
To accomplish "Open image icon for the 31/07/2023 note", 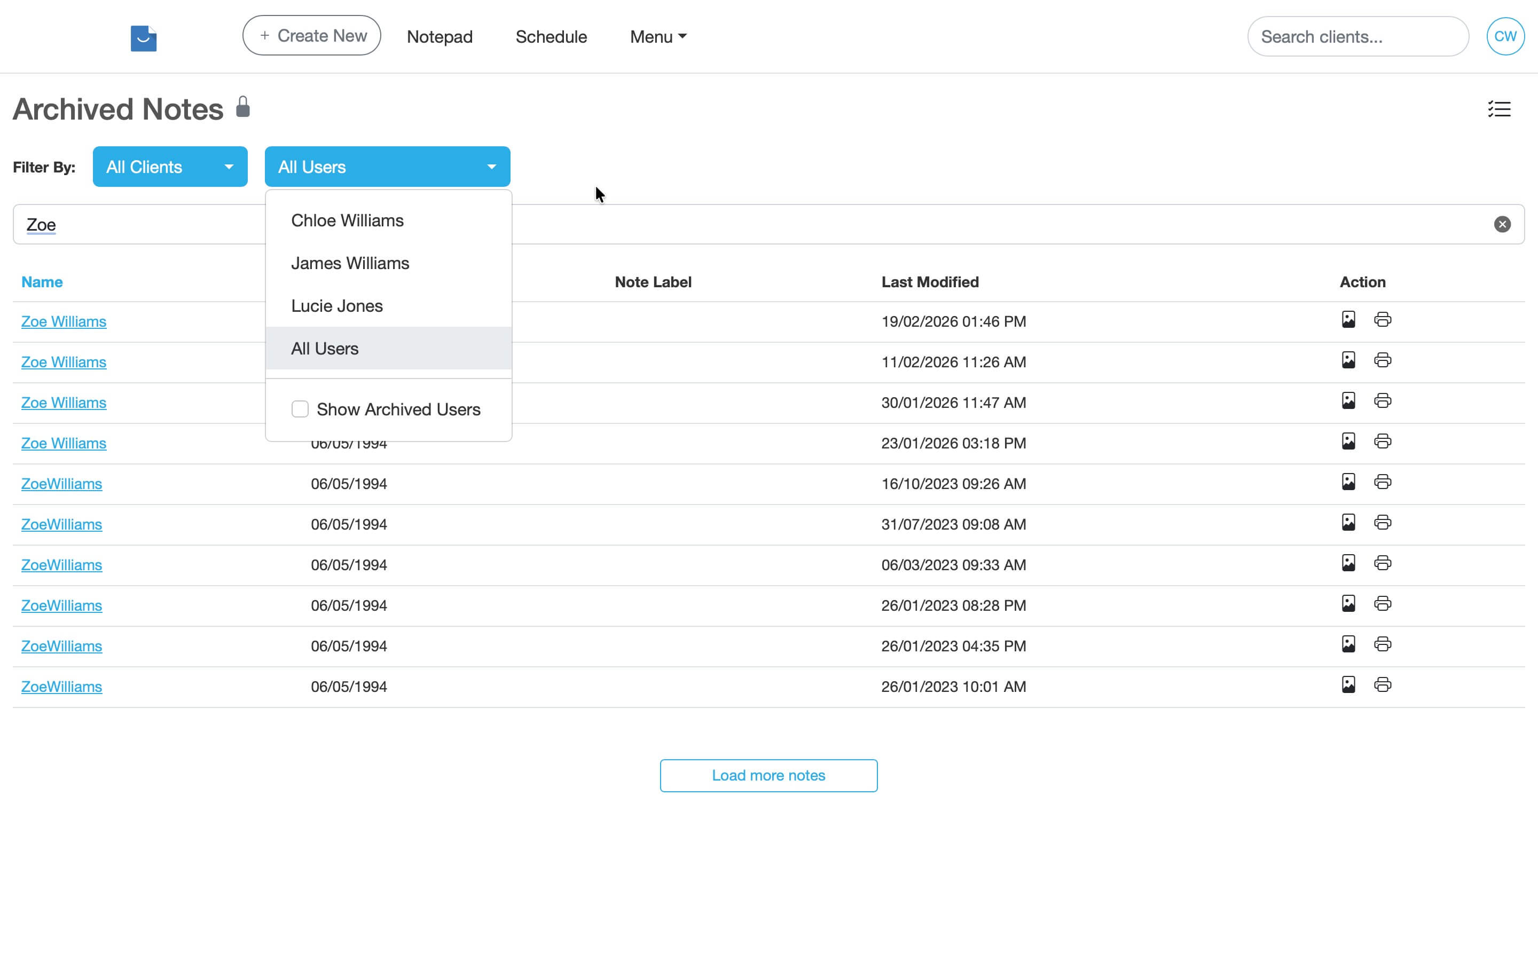I will [x=1349, y=522].
